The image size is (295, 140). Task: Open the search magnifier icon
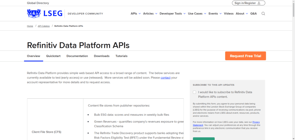point(263,14)
